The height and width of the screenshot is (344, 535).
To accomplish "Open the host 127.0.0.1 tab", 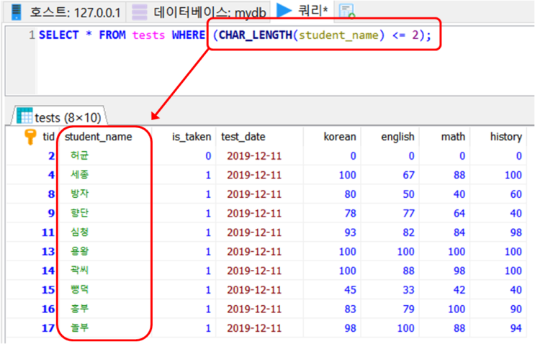I will point(65,12).
